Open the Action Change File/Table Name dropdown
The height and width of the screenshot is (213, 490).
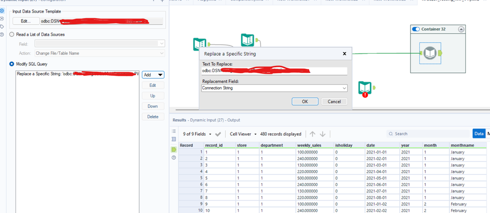click(x=100, y=53)
